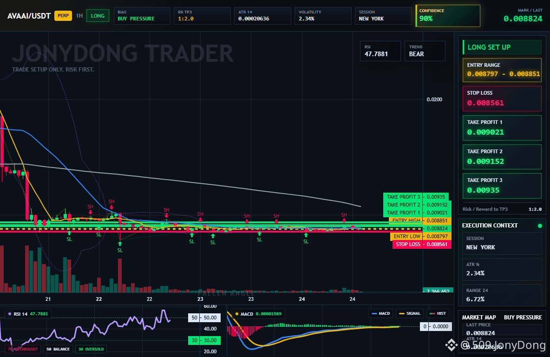Toggle the MACD line legend item
This screenshot has width=550, height=357.
(380, 313)
